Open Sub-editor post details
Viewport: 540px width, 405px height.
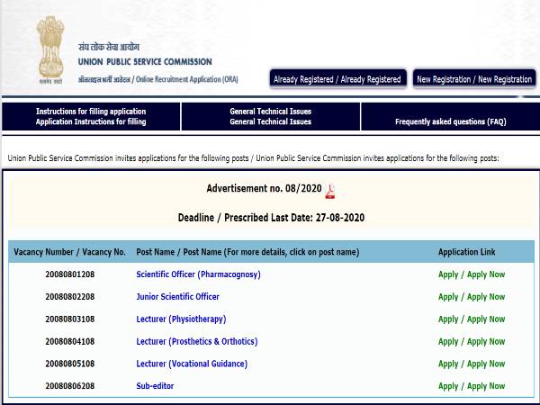155,386
